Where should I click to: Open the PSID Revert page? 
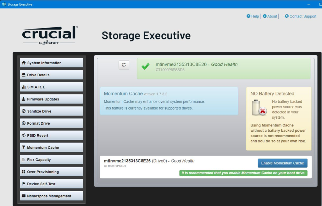pos(52,135)
